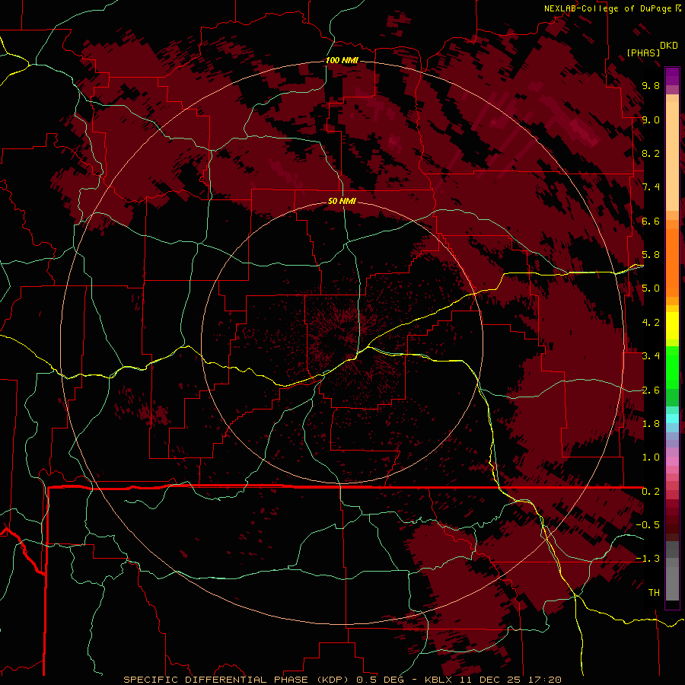The image size is (685, 685).
Task: Click the 0.2 scale value
Action: pyautogui.click(x=651, y=492)
